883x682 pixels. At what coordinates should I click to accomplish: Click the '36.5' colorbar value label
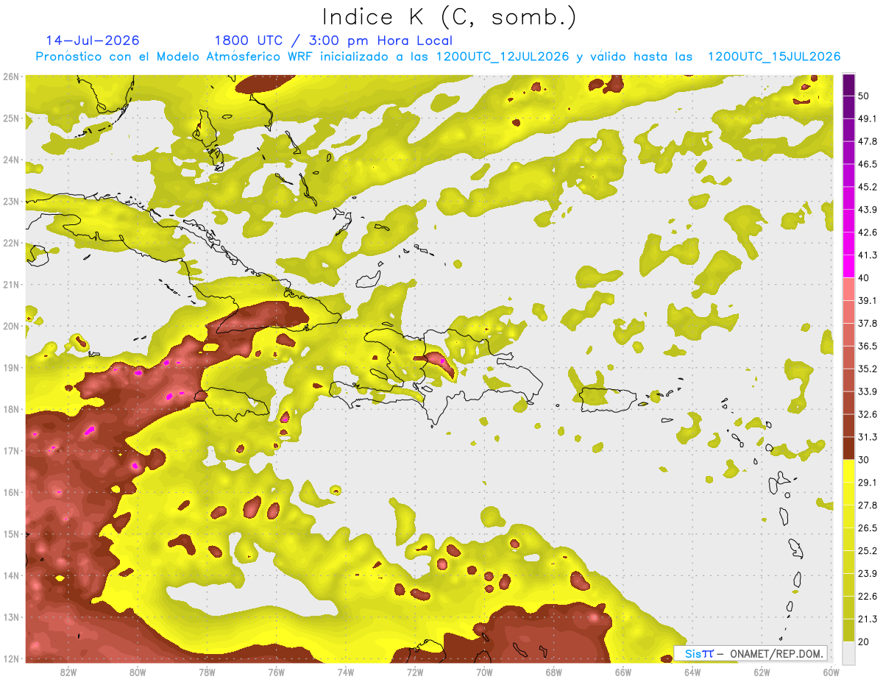pos(868,346)
